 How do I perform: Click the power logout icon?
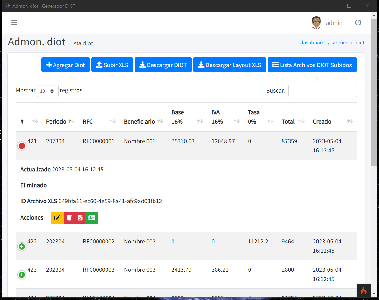pyautogui.click(x=358, y=22)
